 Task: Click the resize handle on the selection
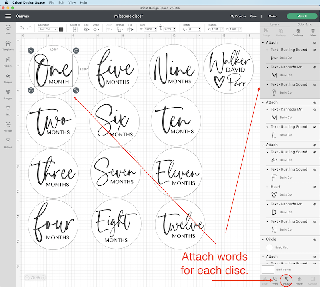[x=76, y=90]
